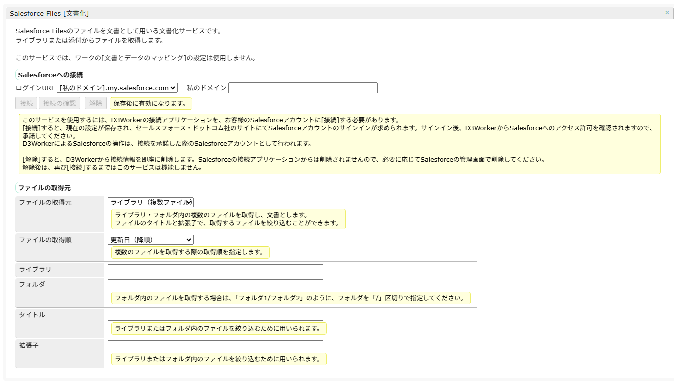Viewport: 674px width, 386px height.
Task: Click the 拡張子 row label
Action: (x=29, y=345)
